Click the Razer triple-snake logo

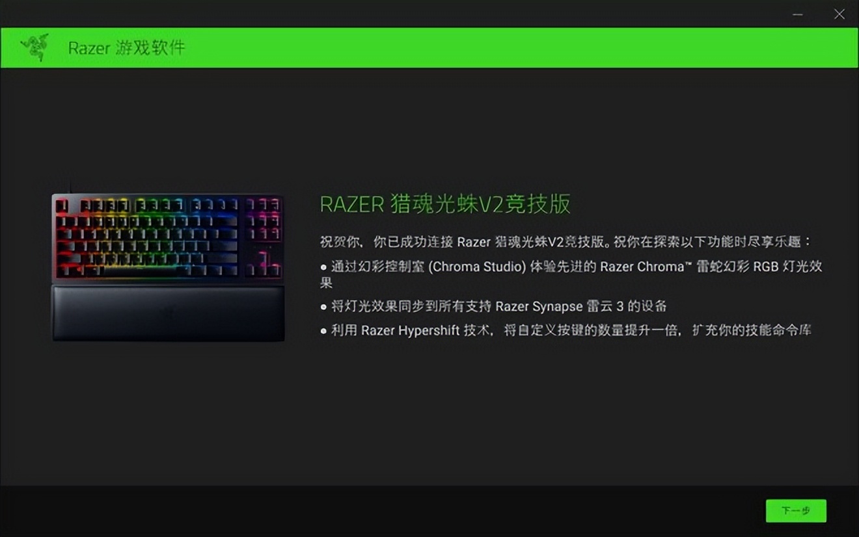pyautogui.click(x=34, y=47)
